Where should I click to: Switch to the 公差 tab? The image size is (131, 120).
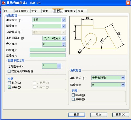(x=82, y=11)
